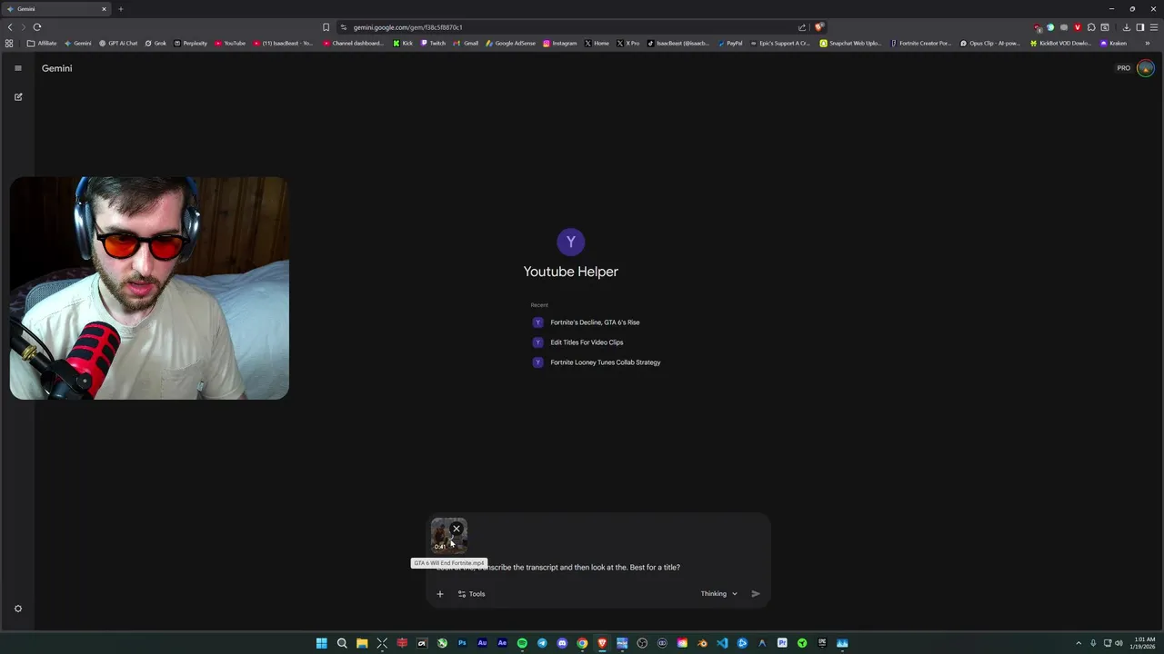The height and width of the screenshot is (654, 1164).
Task: Open the volume control in system tray
Action: click(1119, 643)
